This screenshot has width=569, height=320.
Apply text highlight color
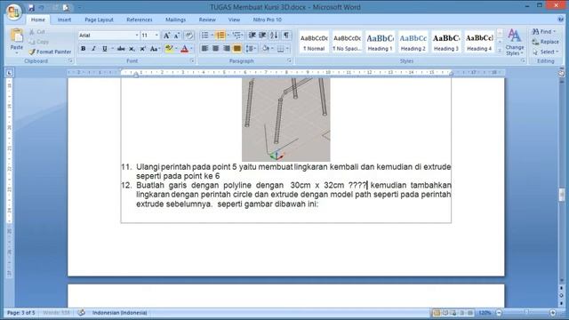pyautogui.click(x=169, y=49)
